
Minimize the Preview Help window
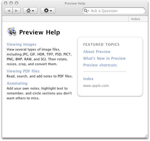[11, 3]
